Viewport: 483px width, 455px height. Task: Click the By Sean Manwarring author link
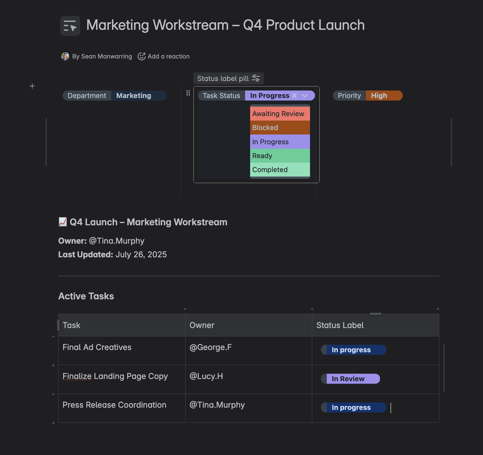[102, 57]
